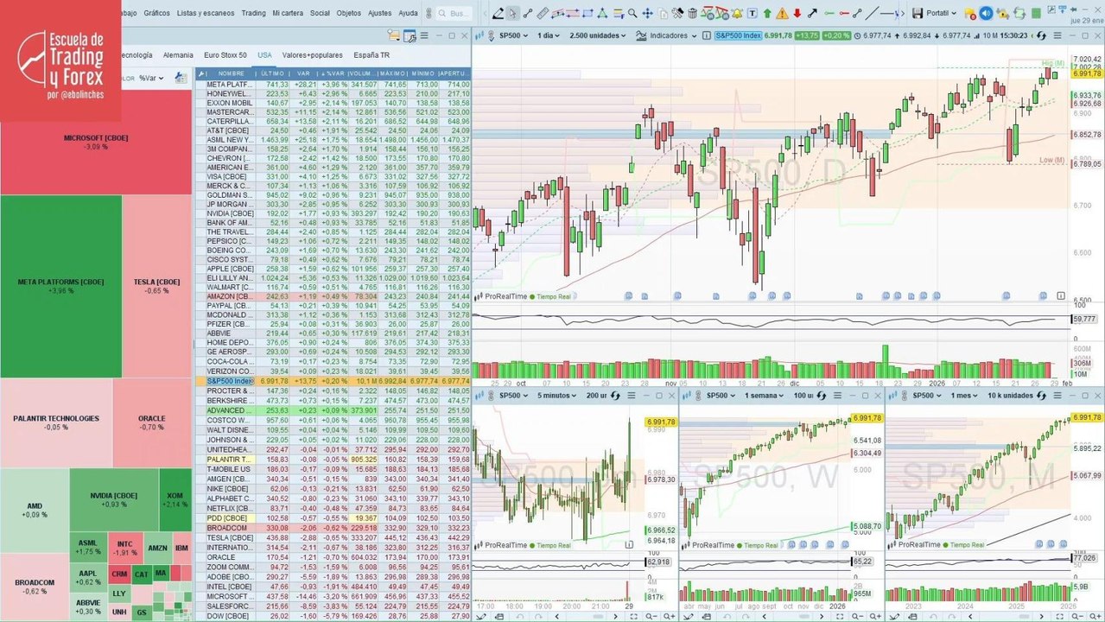Image resolution: width=1105 pixels, height=622 pixels.
Task: Select the green up arrow tool
Action: click(x=767, y=13)
